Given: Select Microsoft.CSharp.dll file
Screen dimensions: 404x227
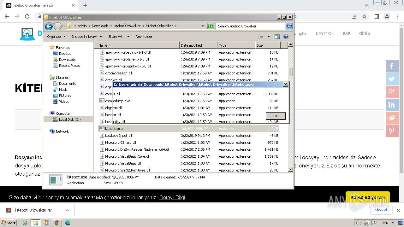Looking at the screenshot, I should [x=120, y=143].
